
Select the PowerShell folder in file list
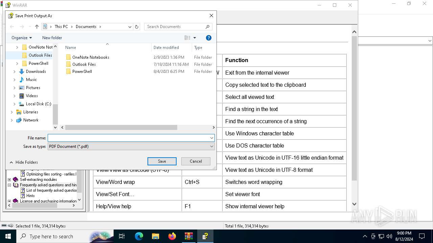82,72
